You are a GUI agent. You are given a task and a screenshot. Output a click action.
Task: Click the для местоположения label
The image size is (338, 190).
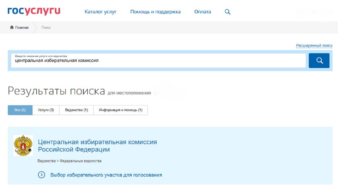pos(129,93)
